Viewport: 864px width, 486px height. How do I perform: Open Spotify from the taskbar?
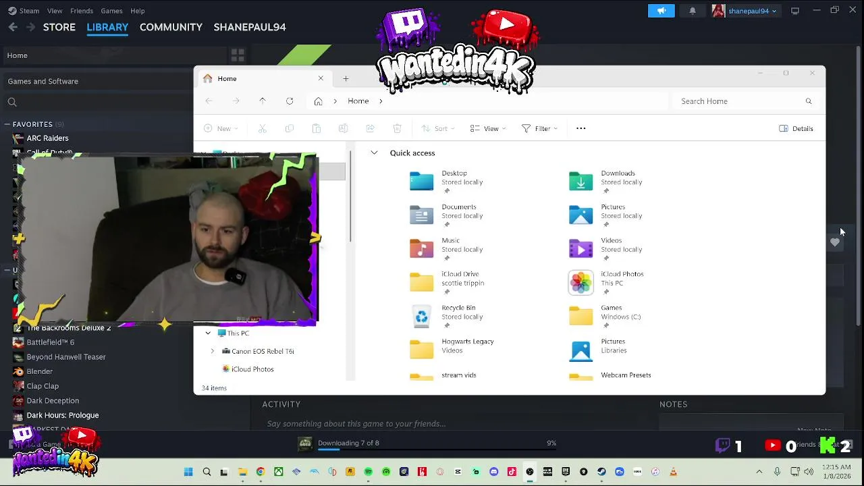pyautogui.click(x=368, y=472)
